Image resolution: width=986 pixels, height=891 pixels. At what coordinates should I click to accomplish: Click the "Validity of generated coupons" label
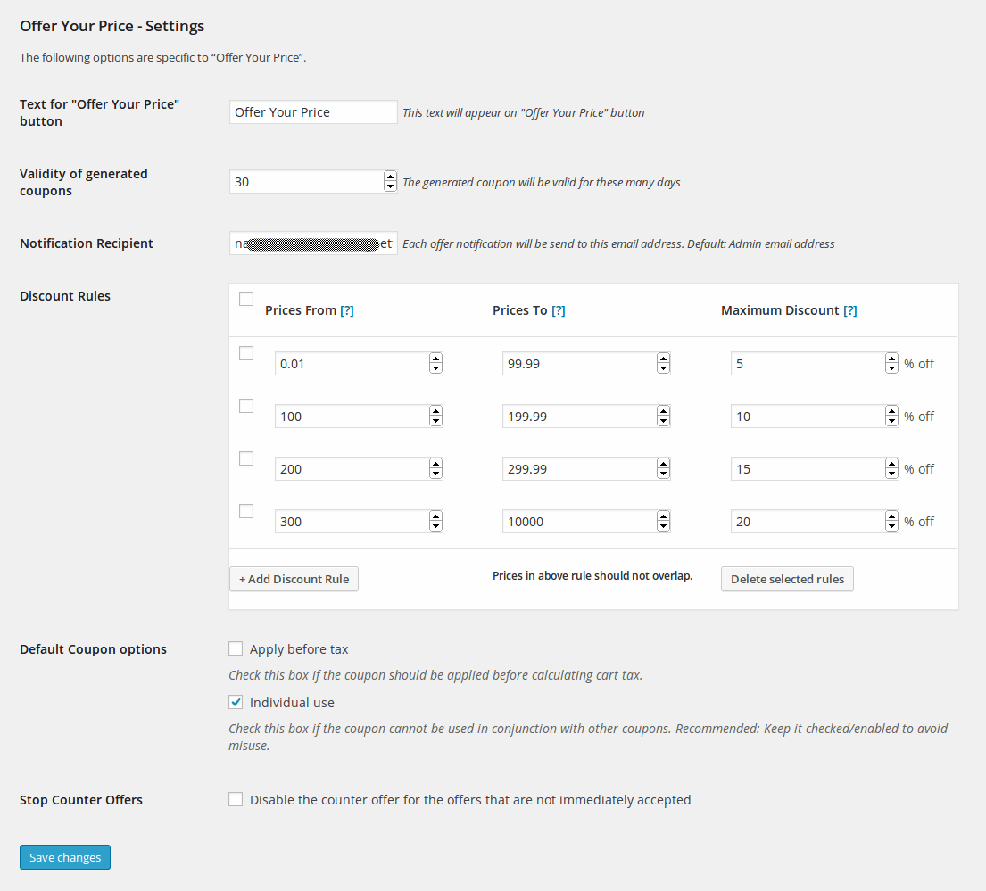click(x=84, y=182)
